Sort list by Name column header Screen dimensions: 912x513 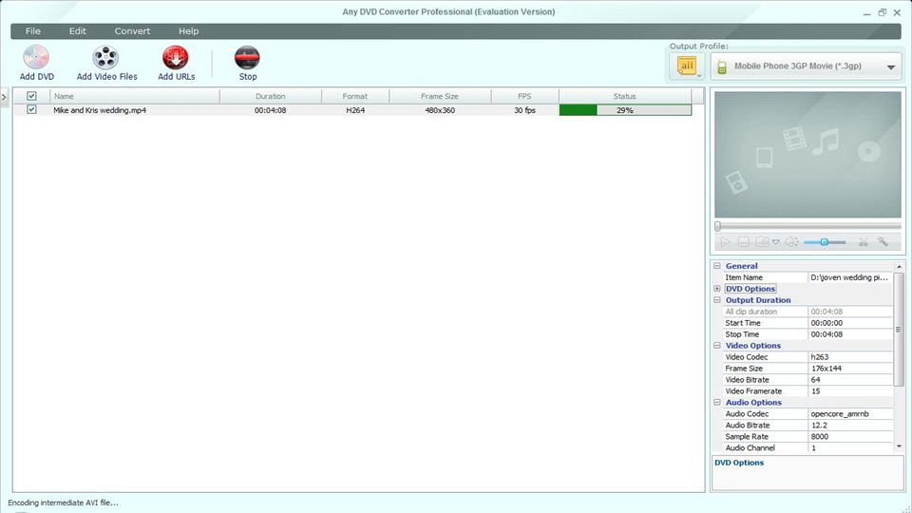point(135,96)
